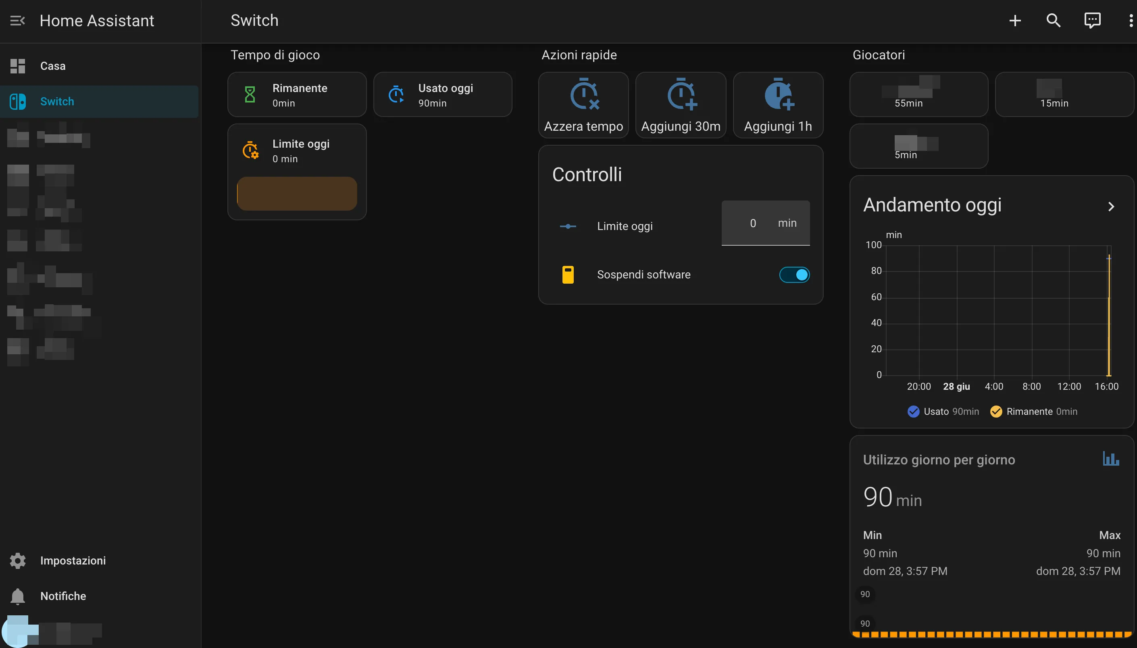
Task: Click the Utilizzo giorno per giorno heading
Action: (939, 460)
